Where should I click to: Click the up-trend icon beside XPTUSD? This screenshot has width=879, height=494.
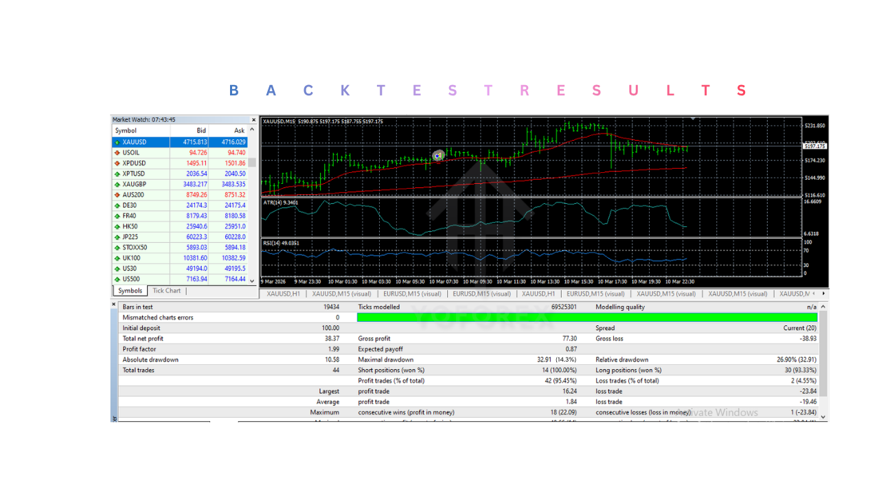pos(117,174)
